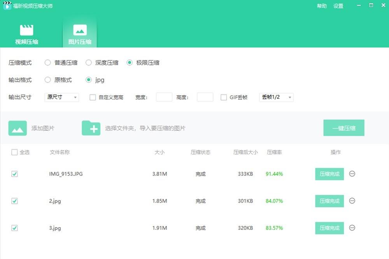Click the app logo in title bar
Viewport: 389px width, 259px height.
[x=7, y=6]
